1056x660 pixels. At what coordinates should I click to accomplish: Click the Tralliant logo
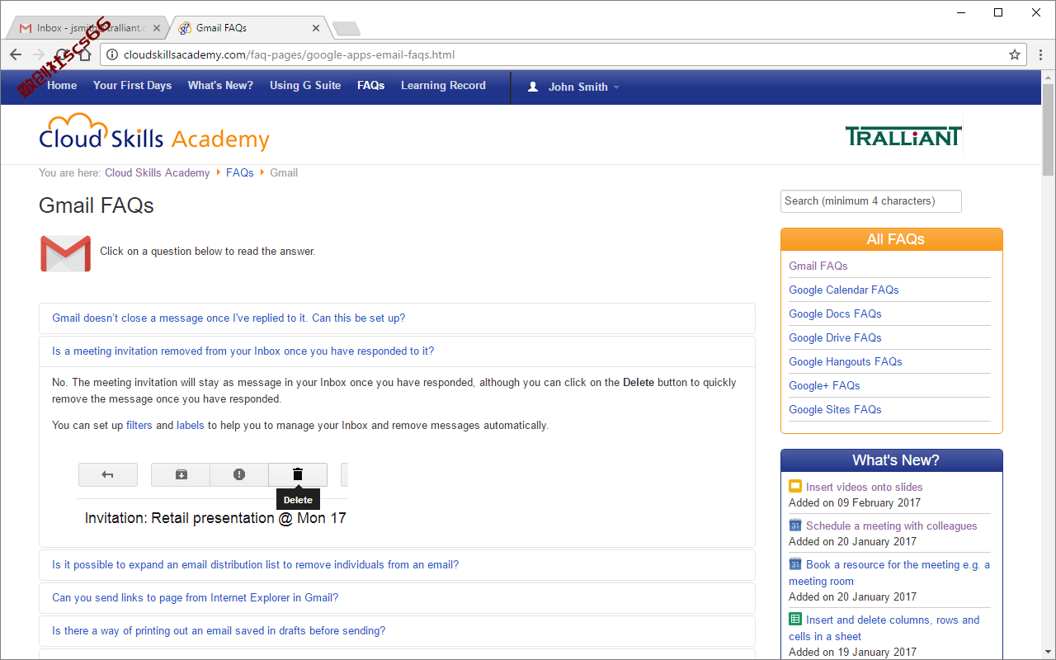pyautogui.click(x=903, y=136)
